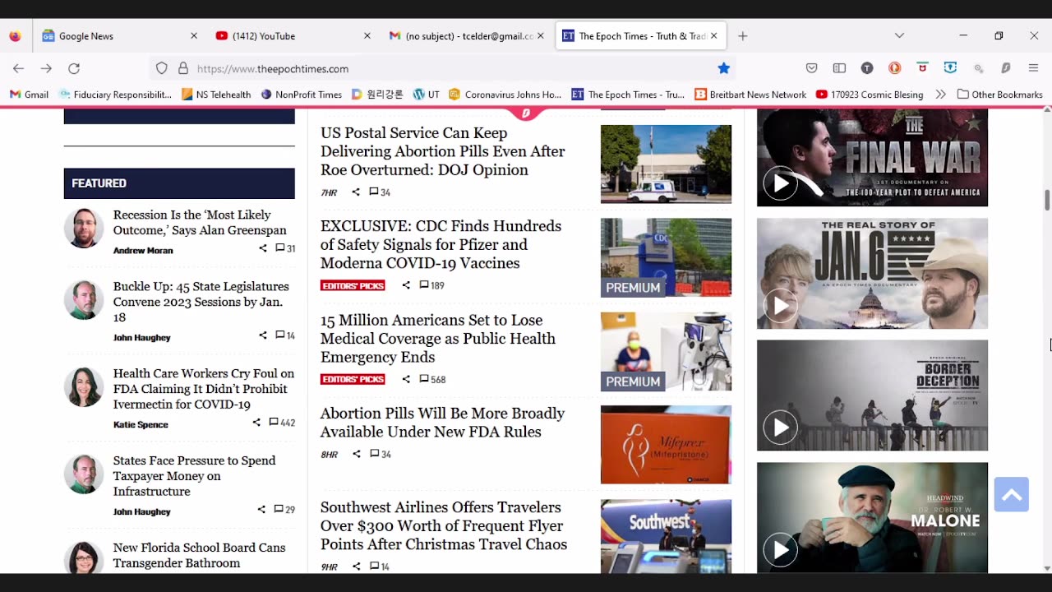
Task: Open the postal service article thumbnail
Action: point(666,164)
